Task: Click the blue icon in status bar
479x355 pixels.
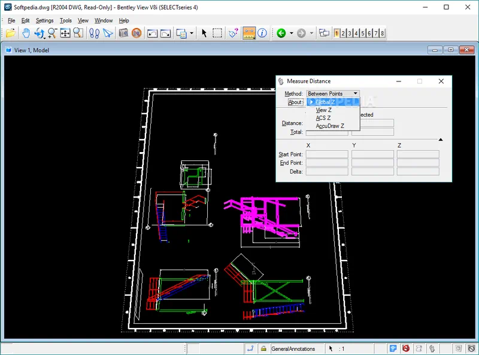Action: tap(393, 348)
